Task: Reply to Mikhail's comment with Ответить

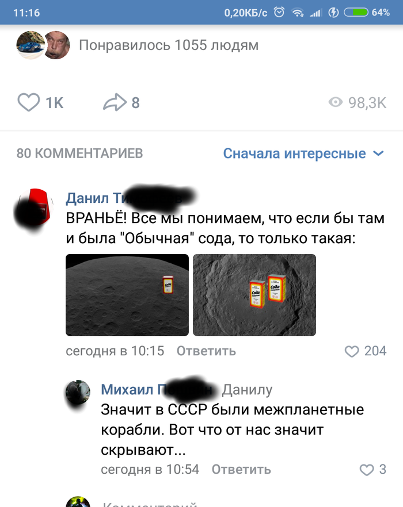Action: [x=241, y=470]
